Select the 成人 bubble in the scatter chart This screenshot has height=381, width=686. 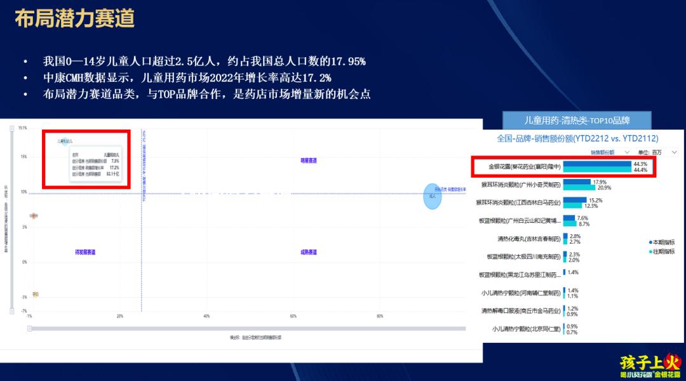[x=432, y=197]
